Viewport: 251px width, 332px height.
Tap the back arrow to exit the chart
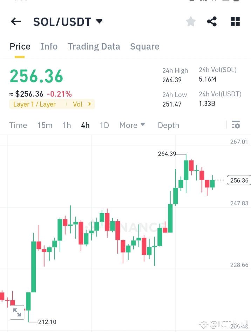15,21
